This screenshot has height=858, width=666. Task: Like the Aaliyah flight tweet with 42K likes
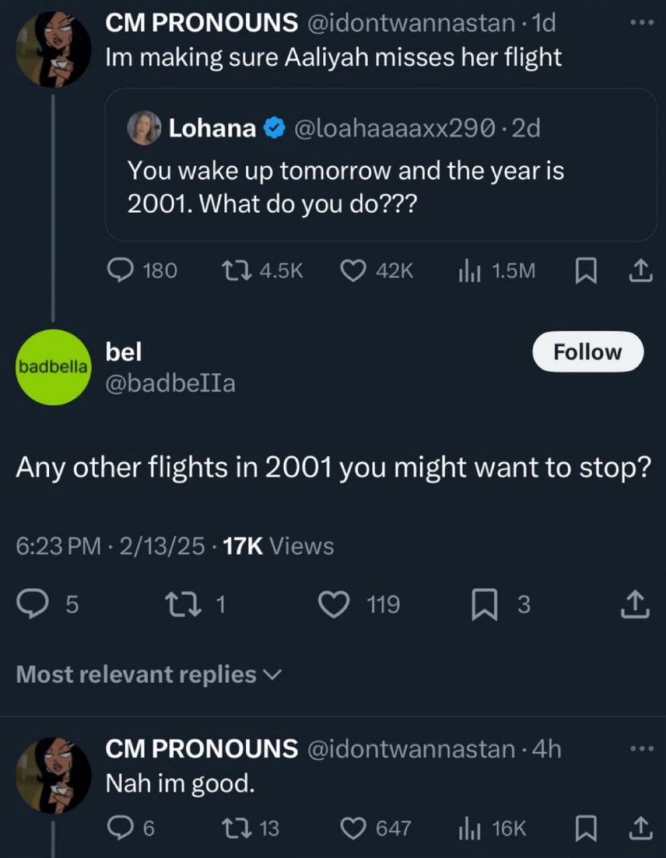point(352,270)
